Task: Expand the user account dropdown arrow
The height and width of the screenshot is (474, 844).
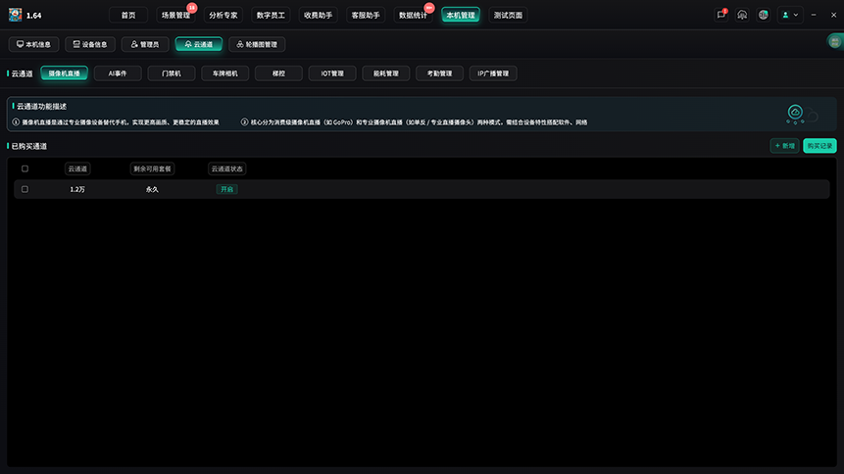Action: [796, 15]
